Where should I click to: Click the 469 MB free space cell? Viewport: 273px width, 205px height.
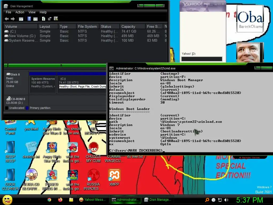pyautogui.click(x=153, y=36)
